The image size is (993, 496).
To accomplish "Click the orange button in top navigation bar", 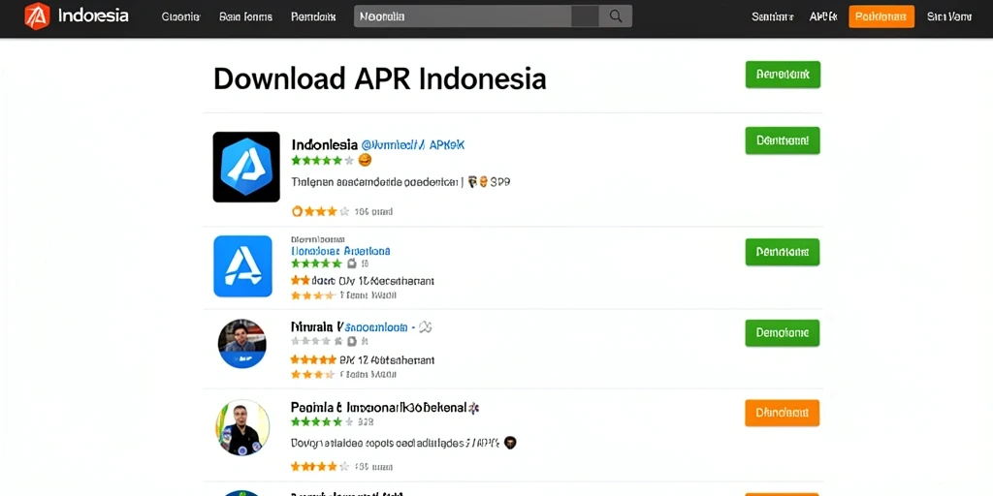I will 881,16.
